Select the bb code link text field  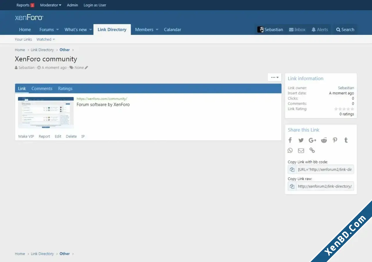[x=325, y=170]
